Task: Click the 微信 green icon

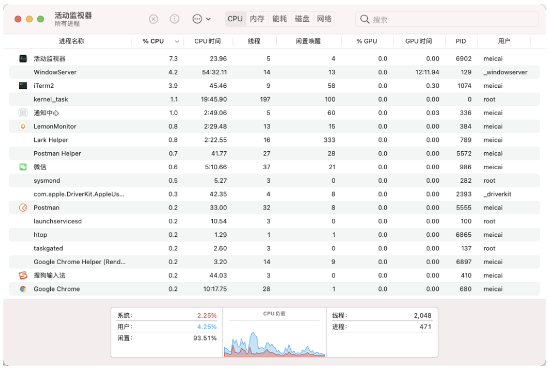Action: (23, 167)
